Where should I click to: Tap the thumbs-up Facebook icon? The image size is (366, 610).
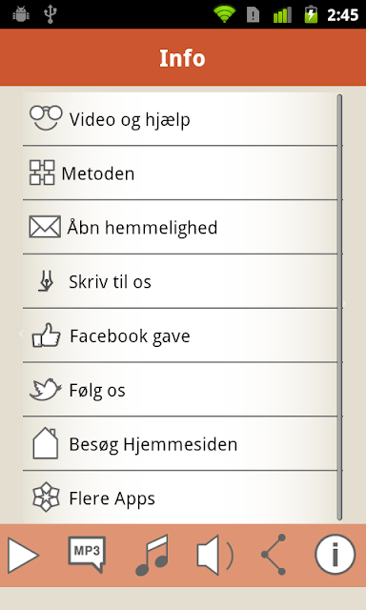click(47, 335)
